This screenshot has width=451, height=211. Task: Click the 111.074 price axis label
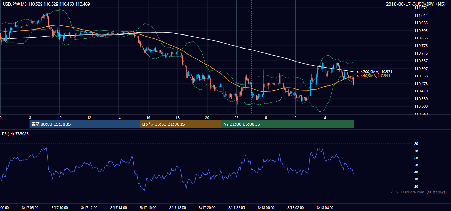421,8
